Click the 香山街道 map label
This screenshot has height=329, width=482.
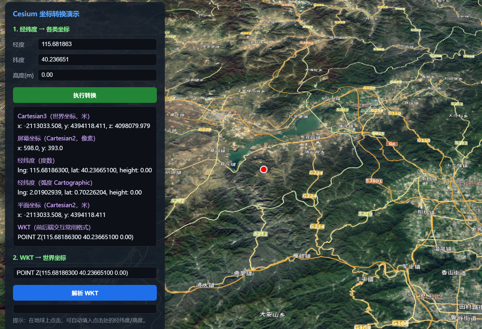click(454, 273)
